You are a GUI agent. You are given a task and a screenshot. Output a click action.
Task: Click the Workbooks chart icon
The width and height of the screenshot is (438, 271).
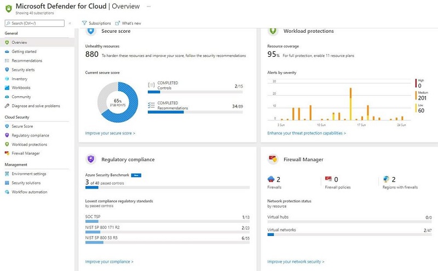7,87
